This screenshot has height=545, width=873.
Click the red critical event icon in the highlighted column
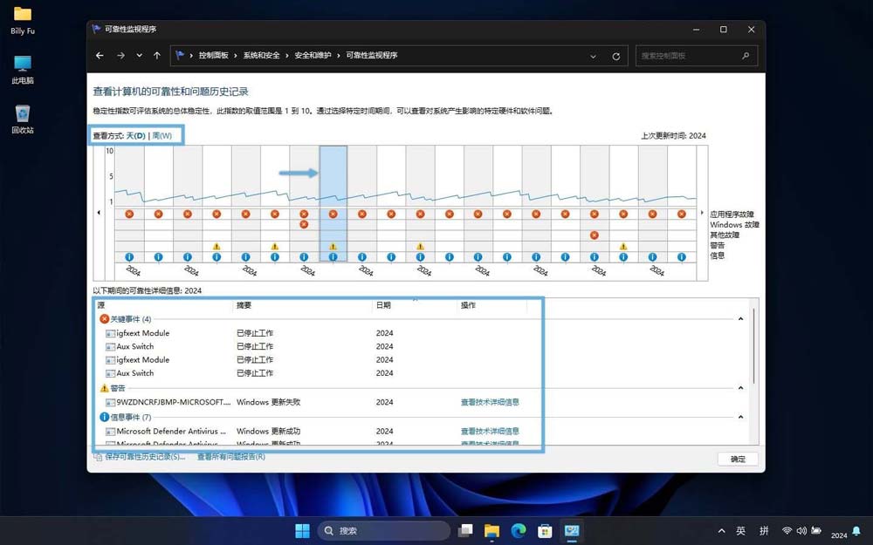pos(333,213)
